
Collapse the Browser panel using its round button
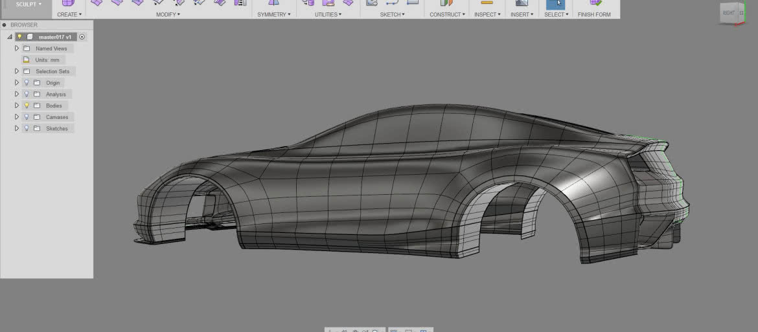point(5,25)
